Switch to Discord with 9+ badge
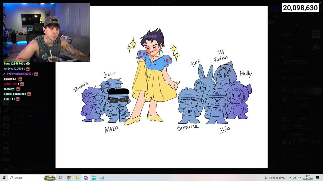Viewport: 323px width, 181px height. point(86,178)
